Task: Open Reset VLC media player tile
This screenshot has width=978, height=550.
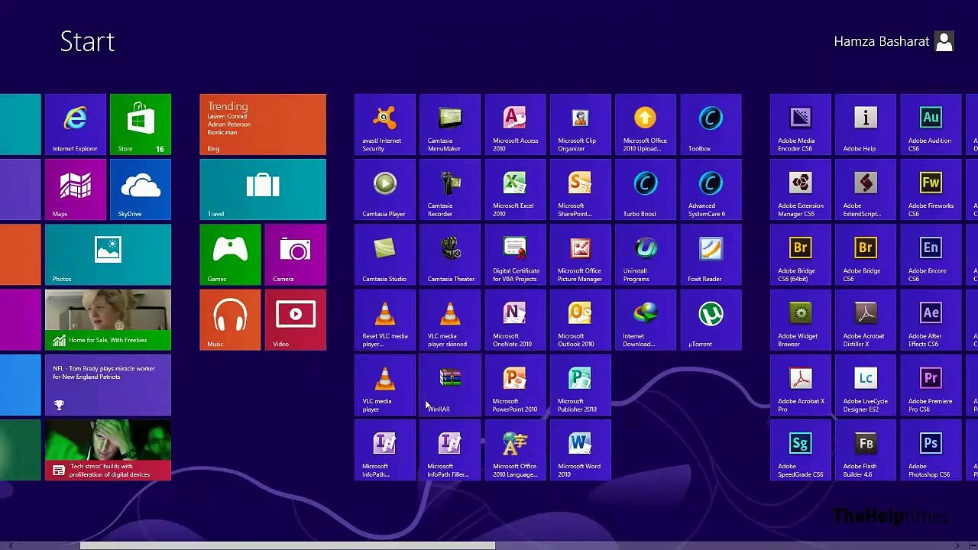Action: click(x=385, y=319)
